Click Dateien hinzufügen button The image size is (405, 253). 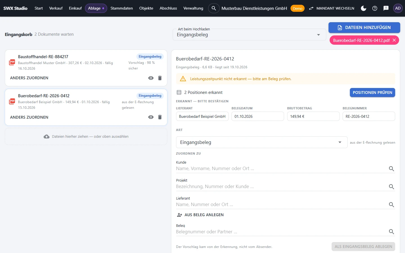(364, 28)
